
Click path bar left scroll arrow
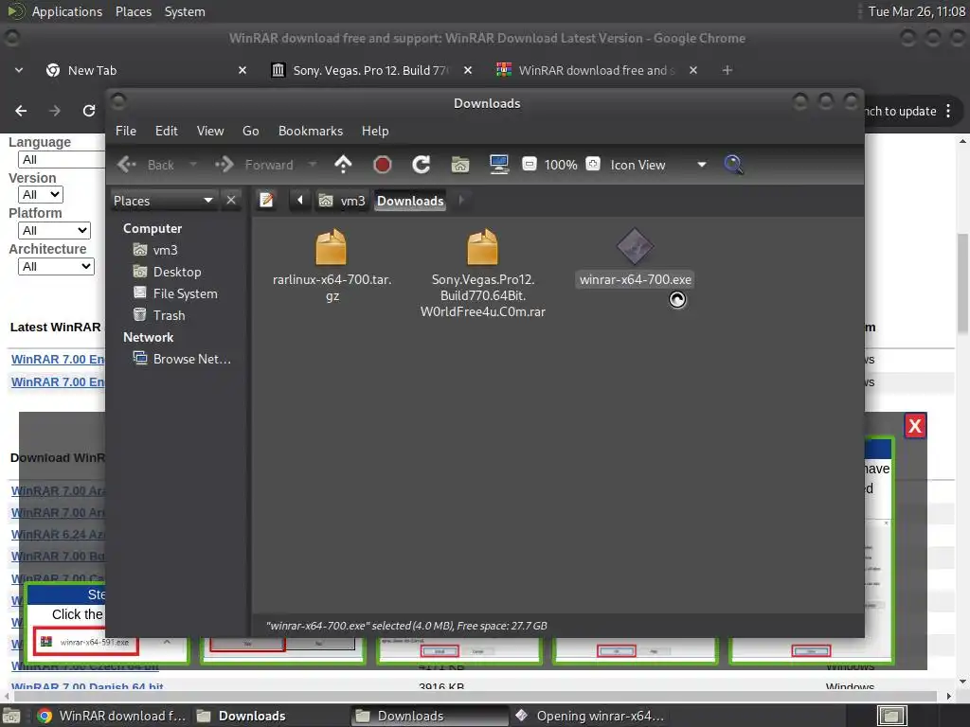pyautogui.click(x=300, y=201)
